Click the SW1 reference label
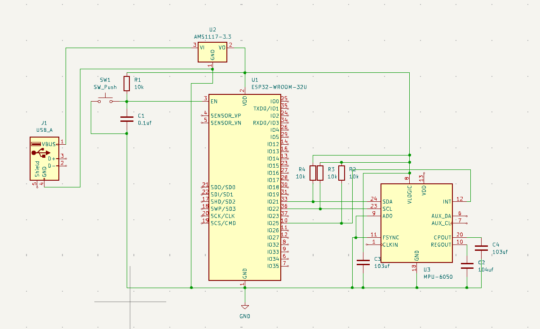The height and width of the screenshot is (329, 540). point(105,80)
